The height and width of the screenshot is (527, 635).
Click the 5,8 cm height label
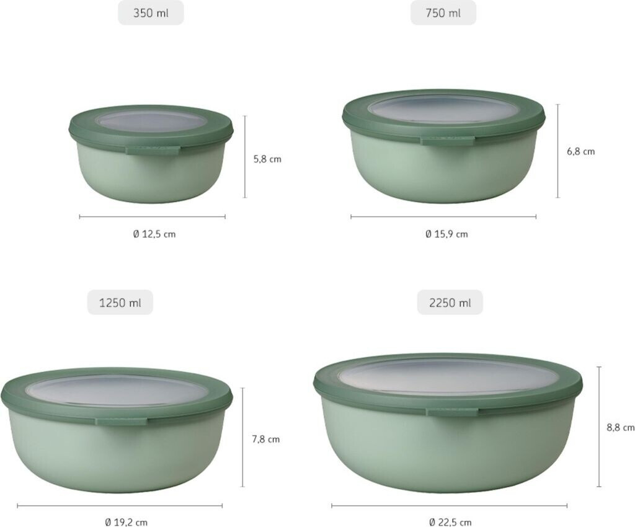coord(267,159)
